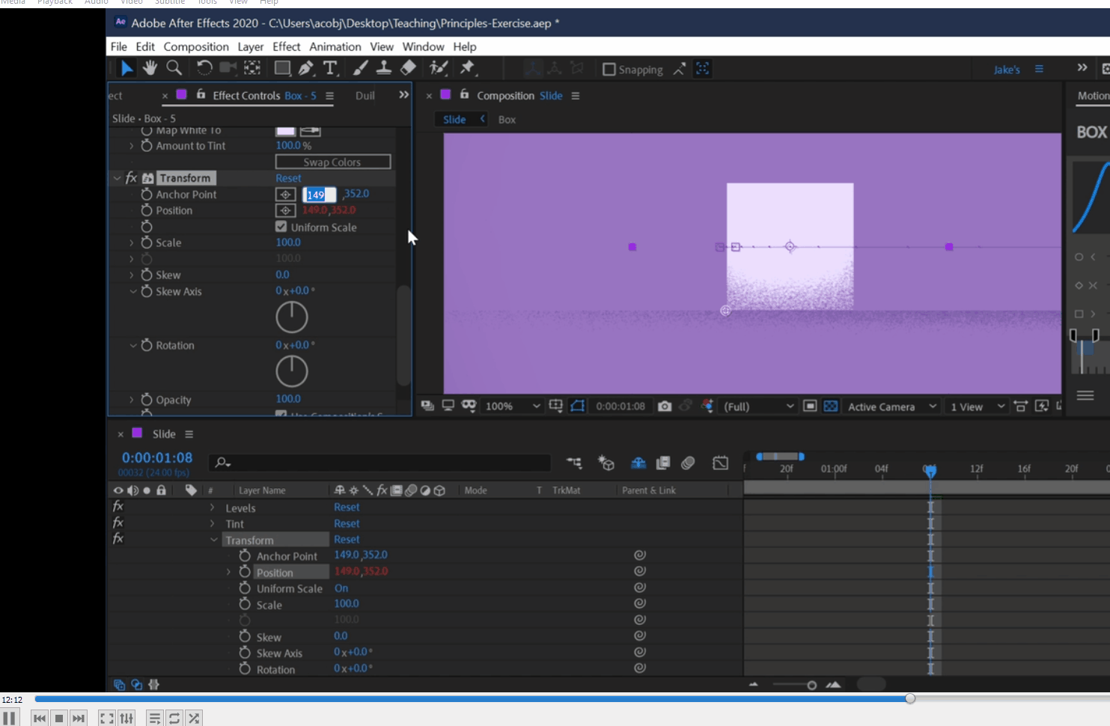Switch to the Box composition tab

coord(507,120)
